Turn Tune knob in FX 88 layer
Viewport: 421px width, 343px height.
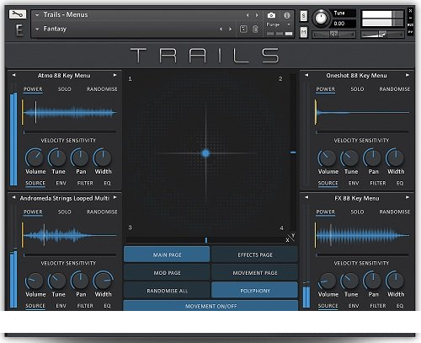tap(349, 281)
